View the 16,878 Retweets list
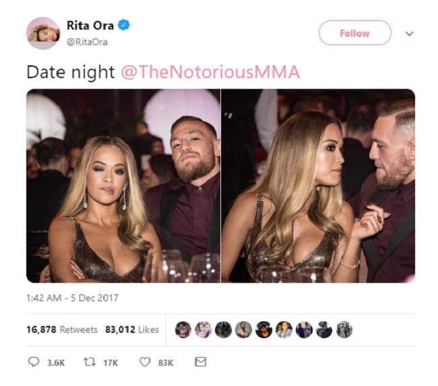This screenshot has height=386, width=438. point(62,329)
